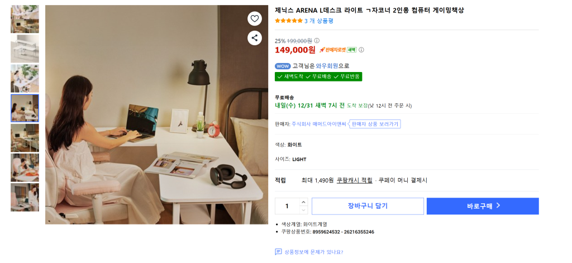Increase quantity with the up arrow
572x263 pixels.
[x=303, y=202]
